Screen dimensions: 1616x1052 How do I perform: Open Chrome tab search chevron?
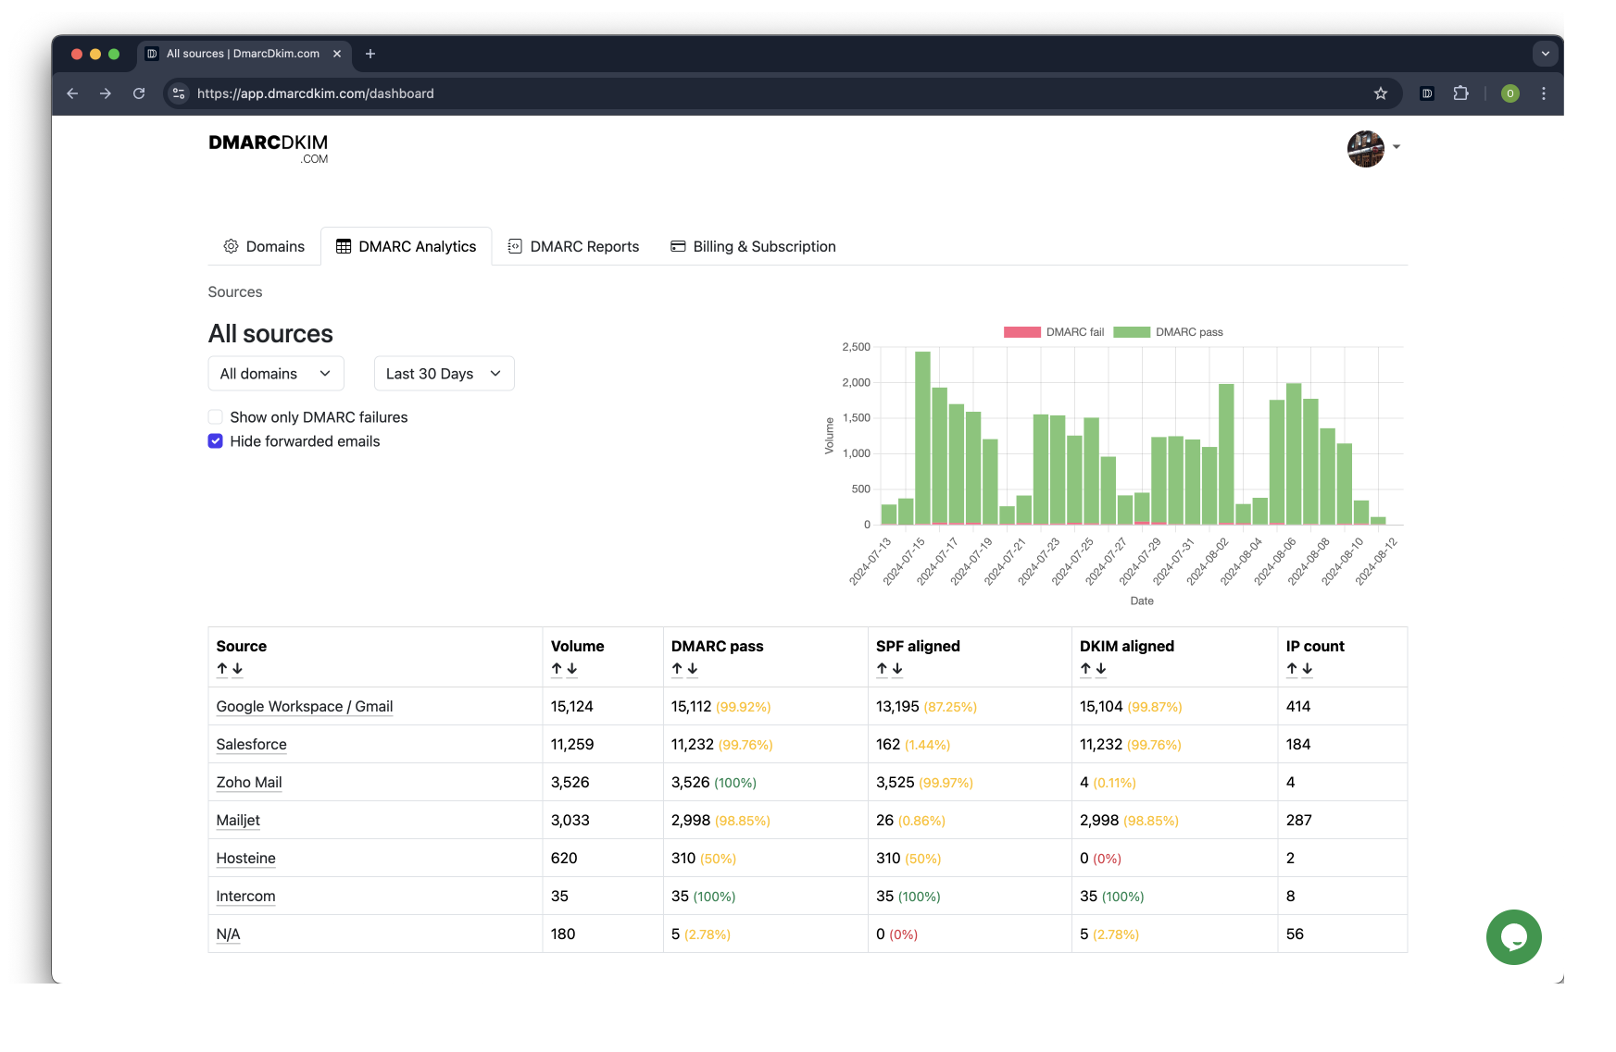click(1546, 54)
